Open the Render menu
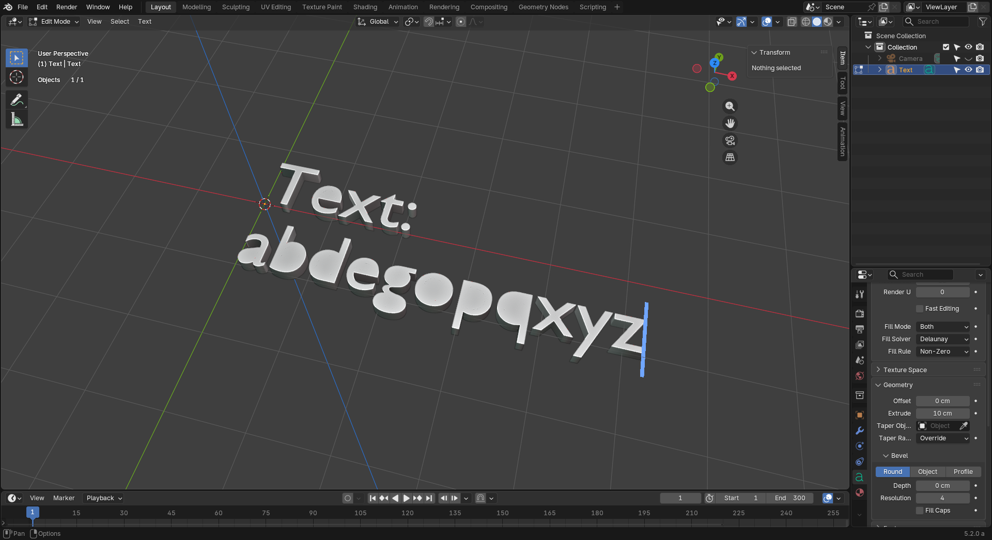Screen dimensions: 992x540 pos(67,7)
